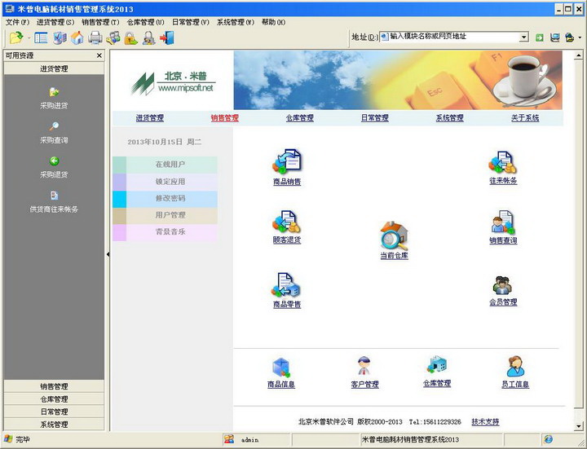This screenshot has height=449, width=587.
Task: Open the 顾客退货 icon
Action: click(x=286, y=222)
